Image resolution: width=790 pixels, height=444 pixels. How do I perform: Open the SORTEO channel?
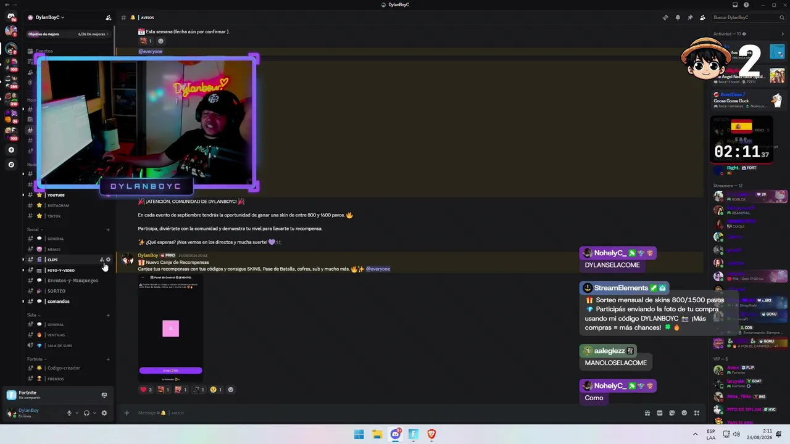point(68,291)
